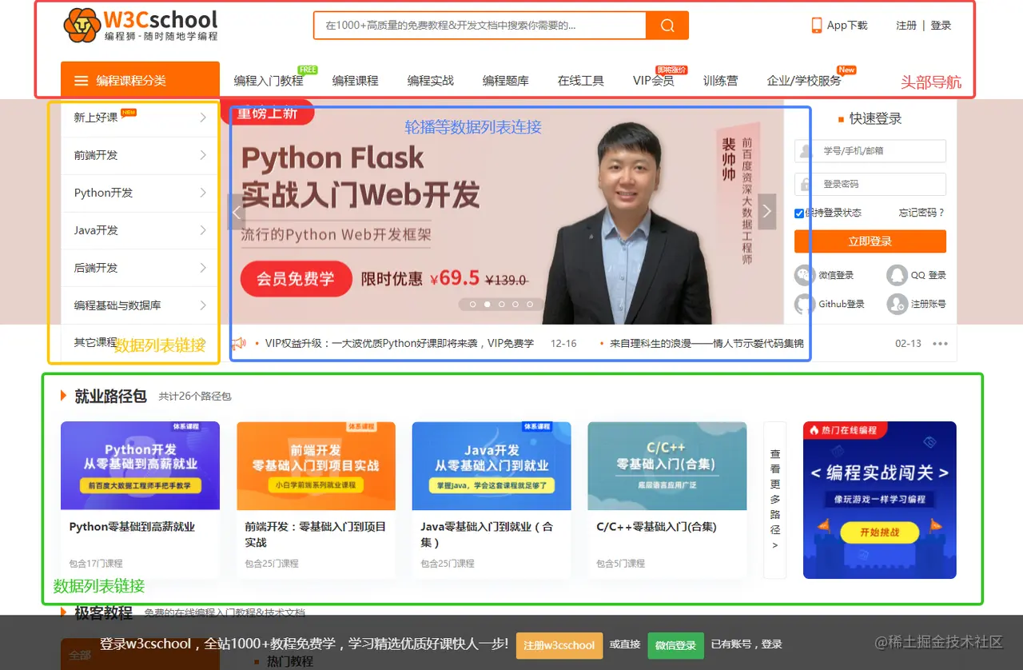
Task: Focus the 学号/手机/邮箱 login field
Action: pyautogui.click(x=870, y=150)
